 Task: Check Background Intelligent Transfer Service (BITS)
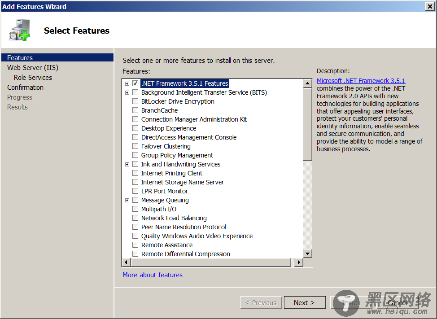135,92
